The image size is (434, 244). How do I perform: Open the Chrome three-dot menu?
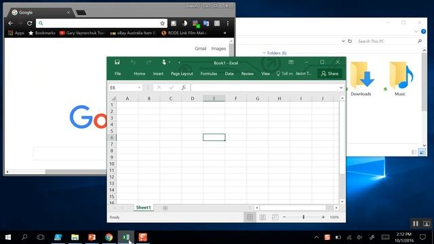pyautogui.click(x=228, y=23)
